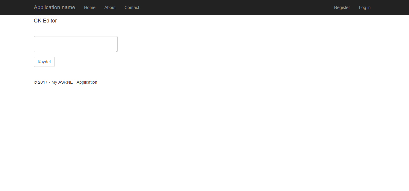Viewport: 409px width, 191px height.
Task: Click the CK Editor page heading
Action: (45, 21)
